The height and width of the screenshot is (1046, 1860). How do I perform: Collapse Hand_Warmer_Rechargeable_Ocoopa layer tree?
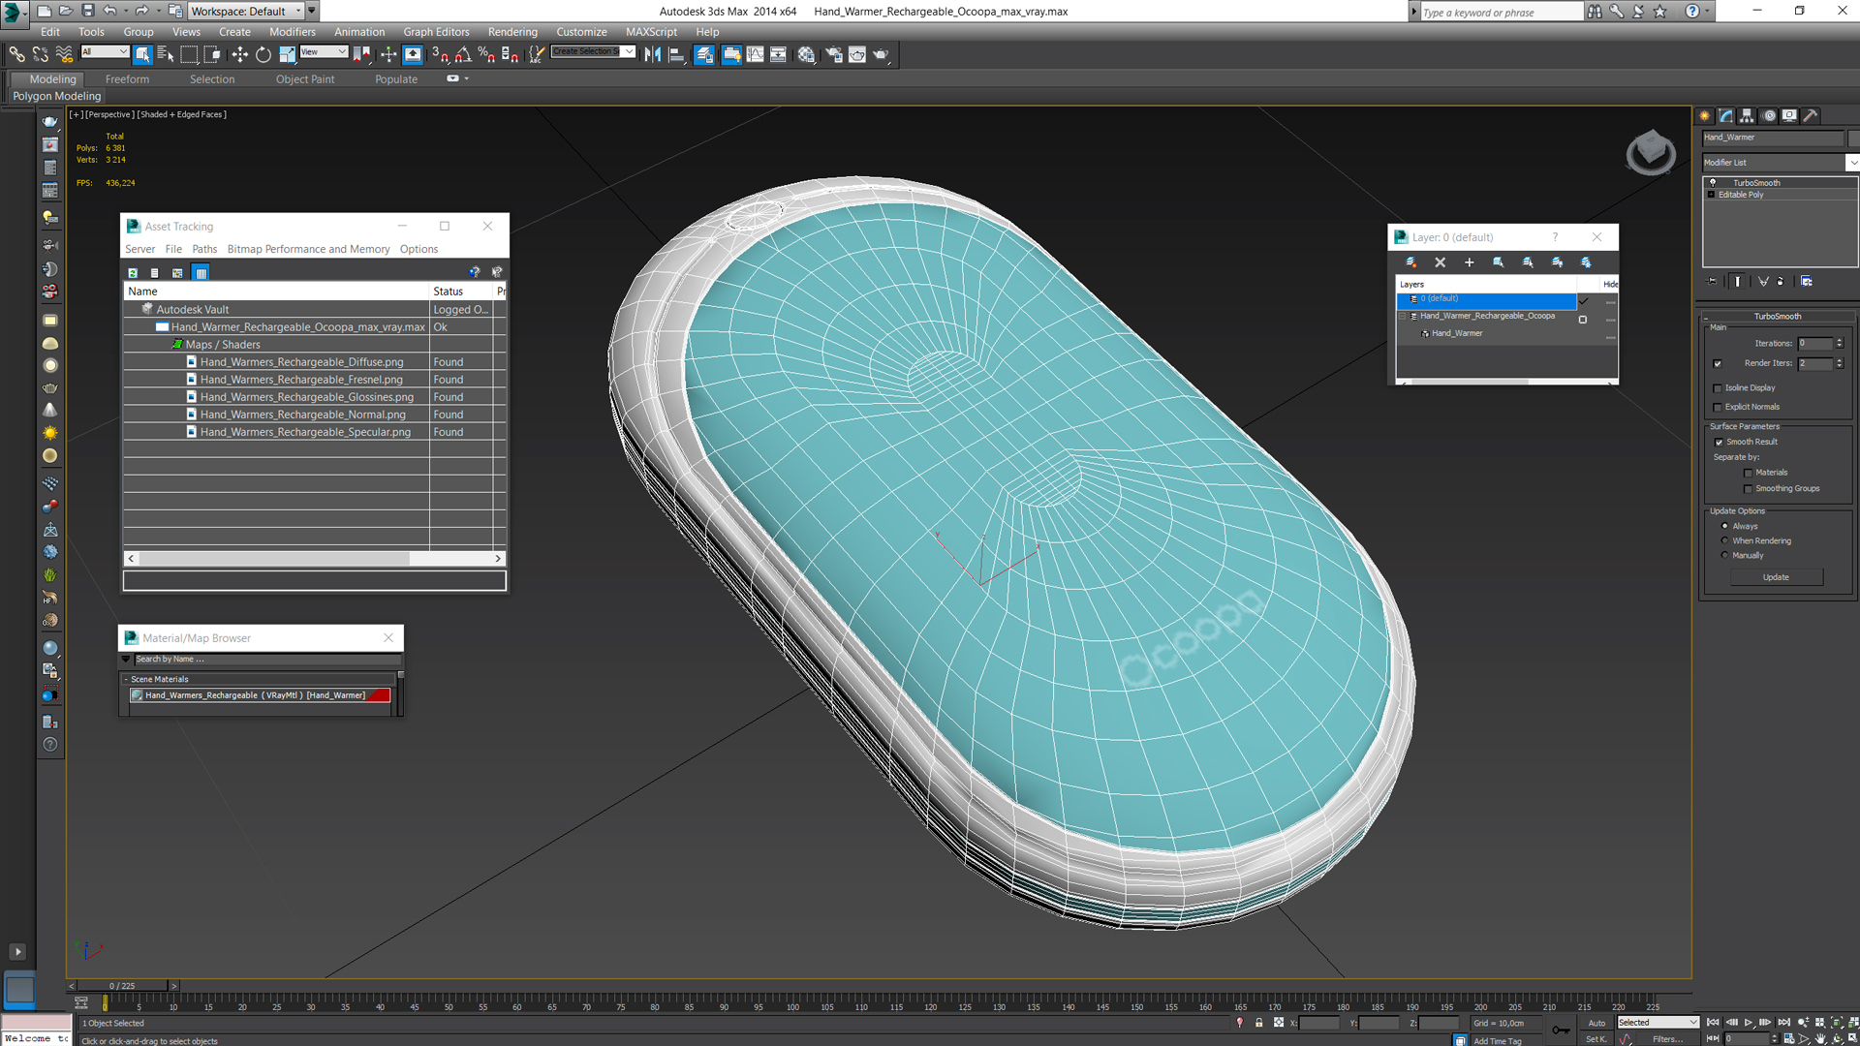(x=1402, y=316)
